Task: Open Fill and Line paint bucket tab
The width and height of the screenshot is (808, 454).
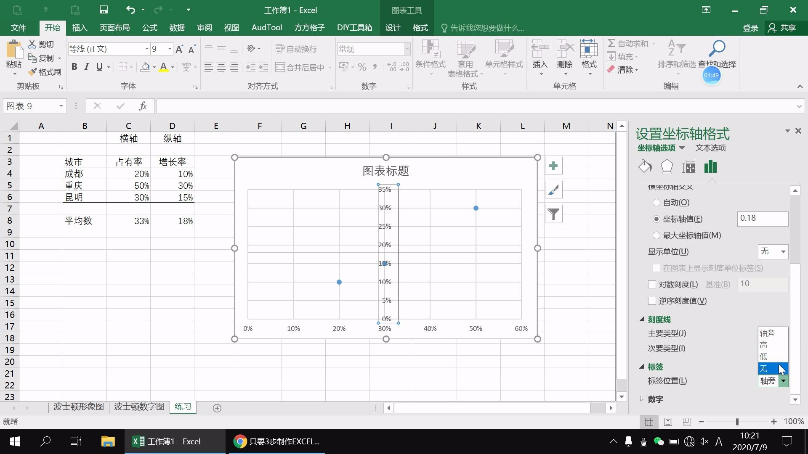Action: tap(645, 167)
